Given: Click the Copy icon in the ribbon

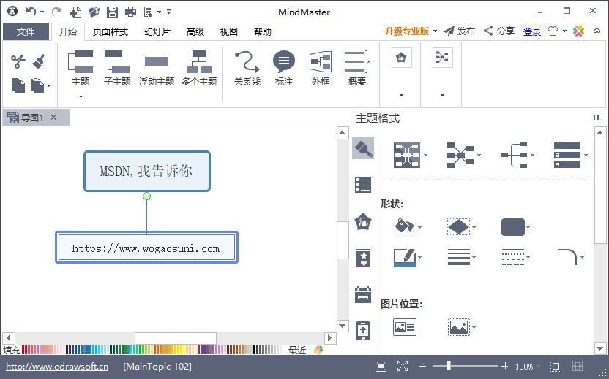Looking at the screenshot, I should tap(18, 85).
